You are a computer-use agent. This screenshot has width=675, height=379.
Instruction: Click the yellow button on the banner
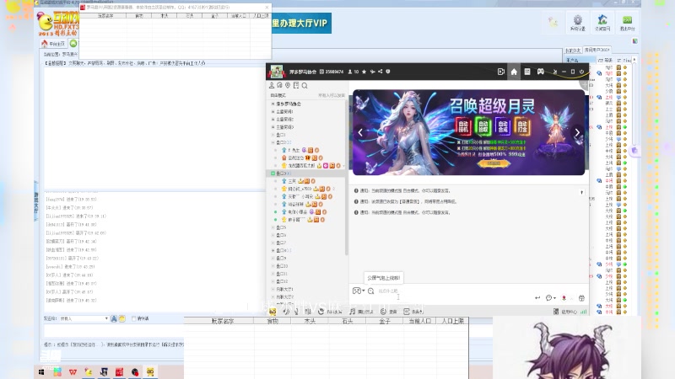pos(494,163)
